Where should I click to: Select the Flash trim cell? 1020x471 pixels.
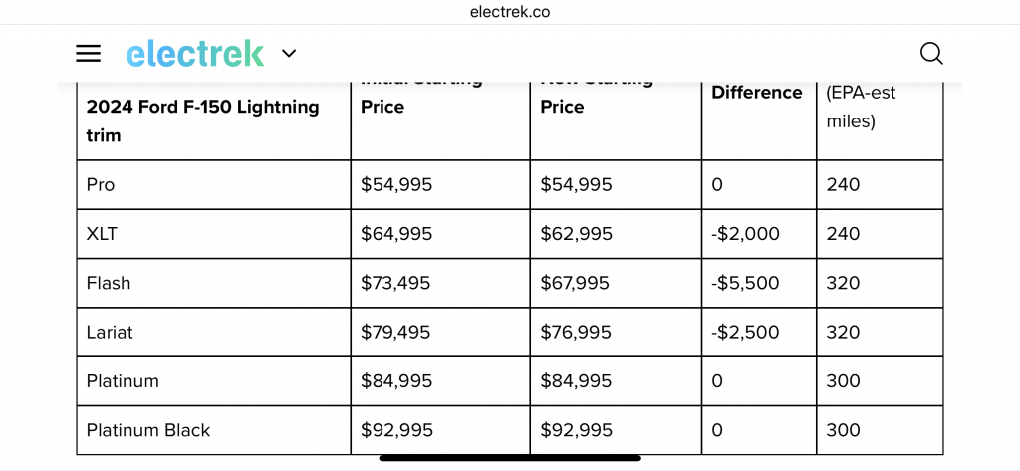click(x=213, y=283)
